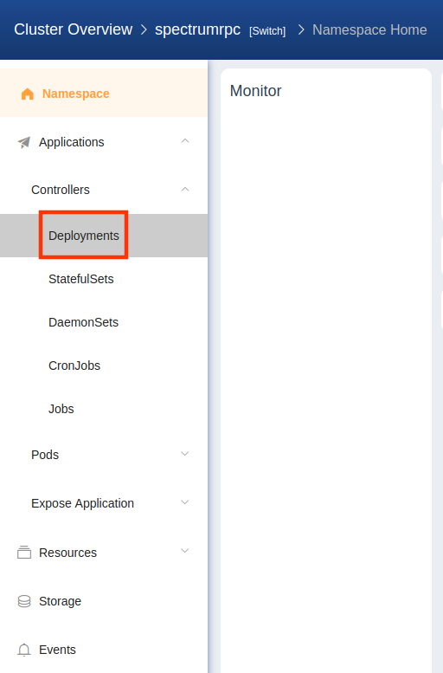443x673 pixels.
Task: Click the Cluster Overview breadcrumb link
Action: [74, 29]
